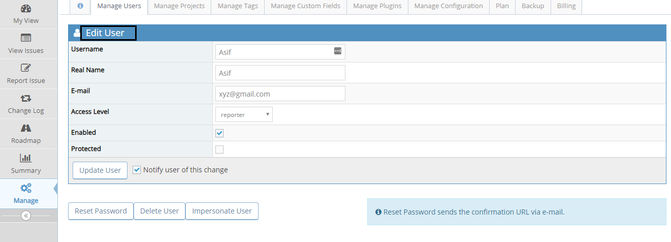Click into the E-mail input field
Viewport: 671px width, 242px height.
(x=280, y=94)
